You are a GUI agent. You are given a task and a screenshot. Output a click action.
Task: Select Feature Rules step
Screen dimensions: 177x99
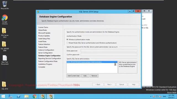pos(43,47)
